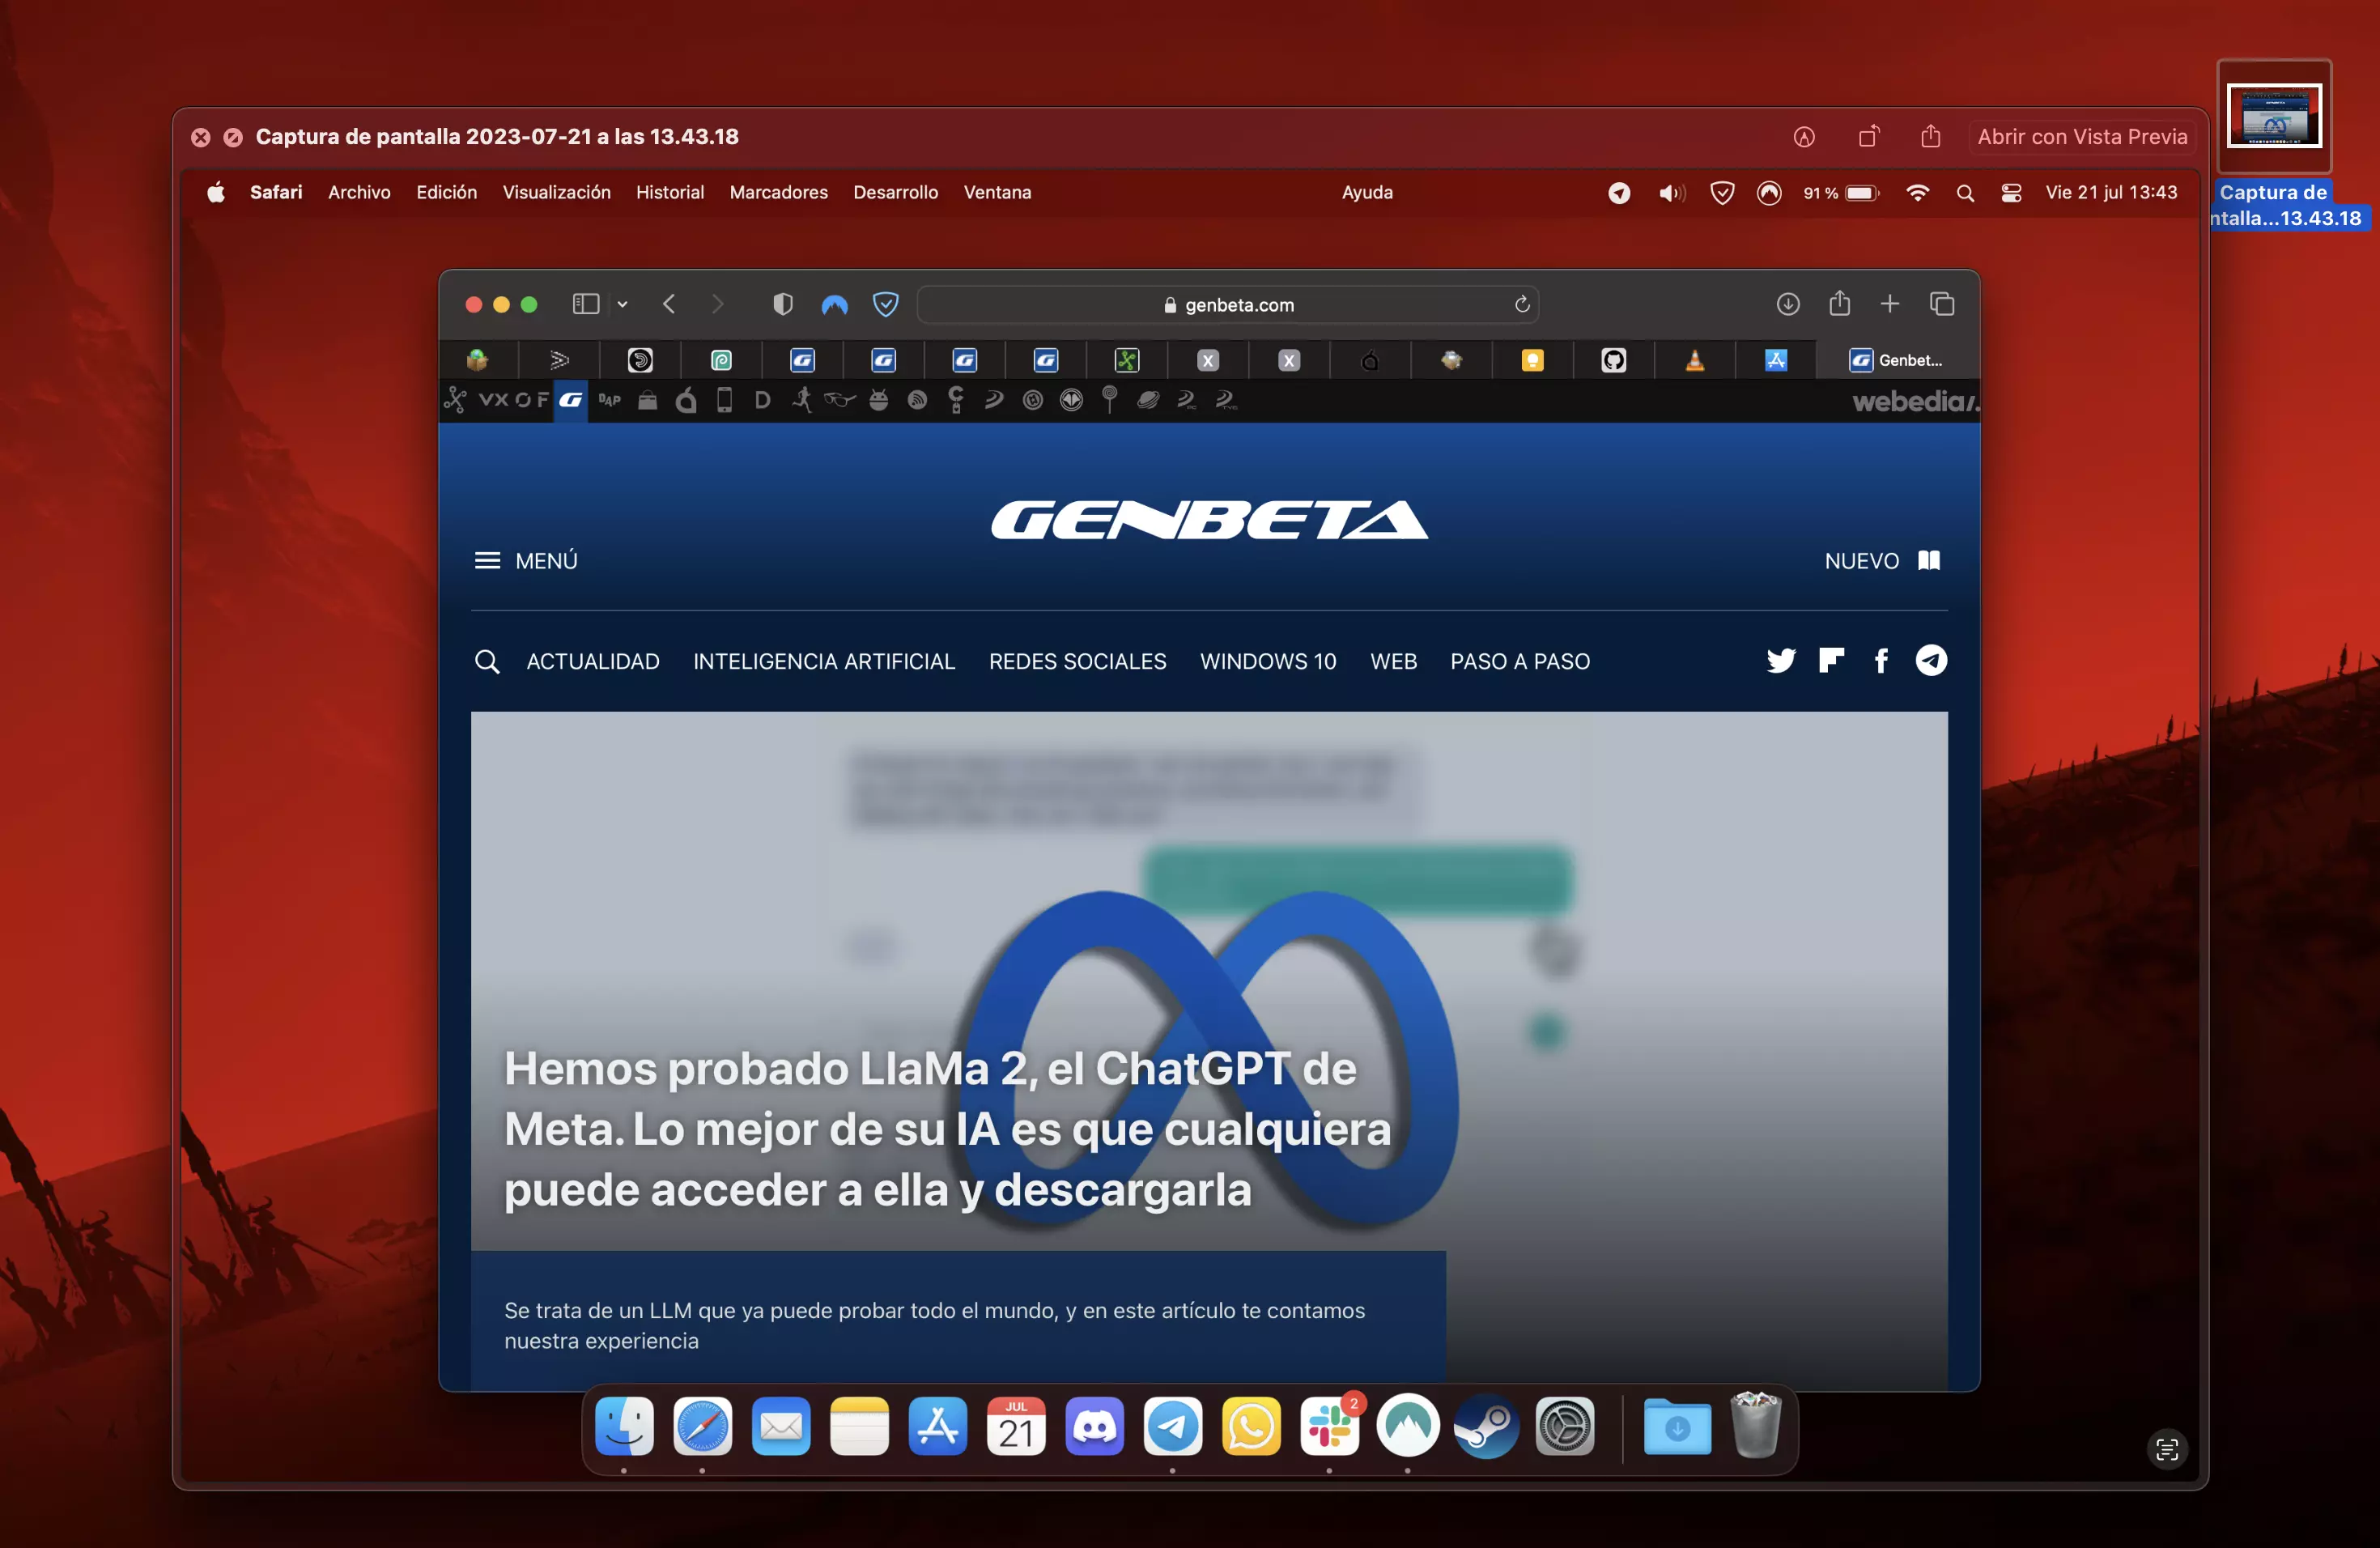
Task: Go to REDES SOCIALES section
Action: pos(1077,661)
